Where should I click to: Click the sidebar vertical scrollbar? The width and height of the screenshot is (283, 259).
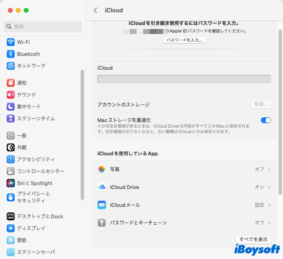(82, 135)
